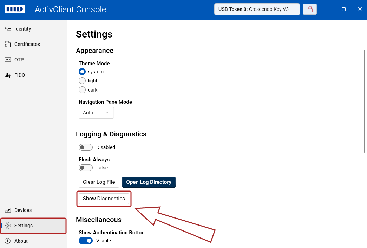
Task: Click the settings page vertical scrollbar
Action: tap(364, 101)
